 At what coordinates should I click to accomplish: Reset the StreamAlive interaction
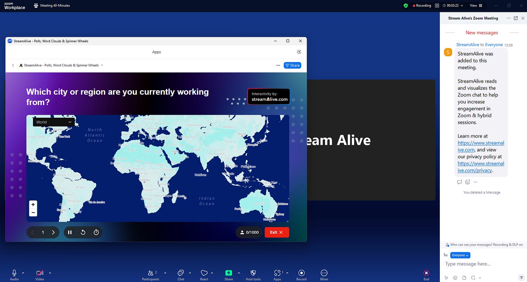(83, 232)
